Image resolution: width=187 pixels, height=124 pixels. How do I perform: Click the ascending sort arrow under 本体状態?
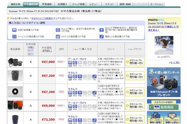pos(29,54)
